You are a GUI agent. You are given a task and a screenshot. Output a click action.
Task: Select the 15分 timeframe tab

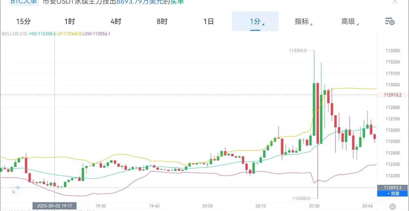tap(23, 21)
